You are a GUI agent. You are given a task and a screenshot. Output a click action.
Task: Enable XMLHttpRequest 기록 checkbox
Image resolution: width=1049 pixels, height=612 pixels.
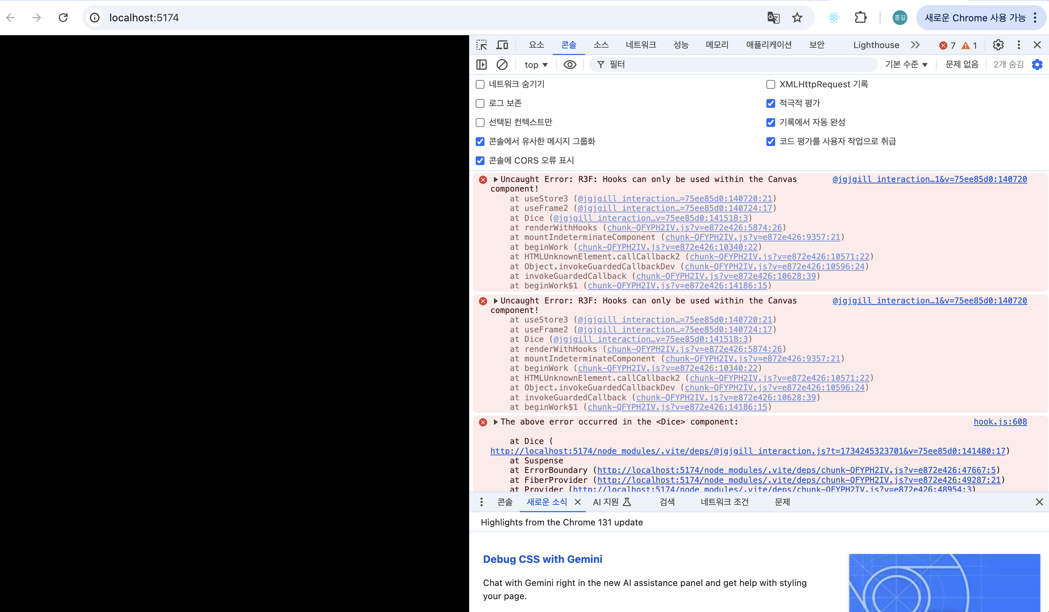[x=771, y=84]
